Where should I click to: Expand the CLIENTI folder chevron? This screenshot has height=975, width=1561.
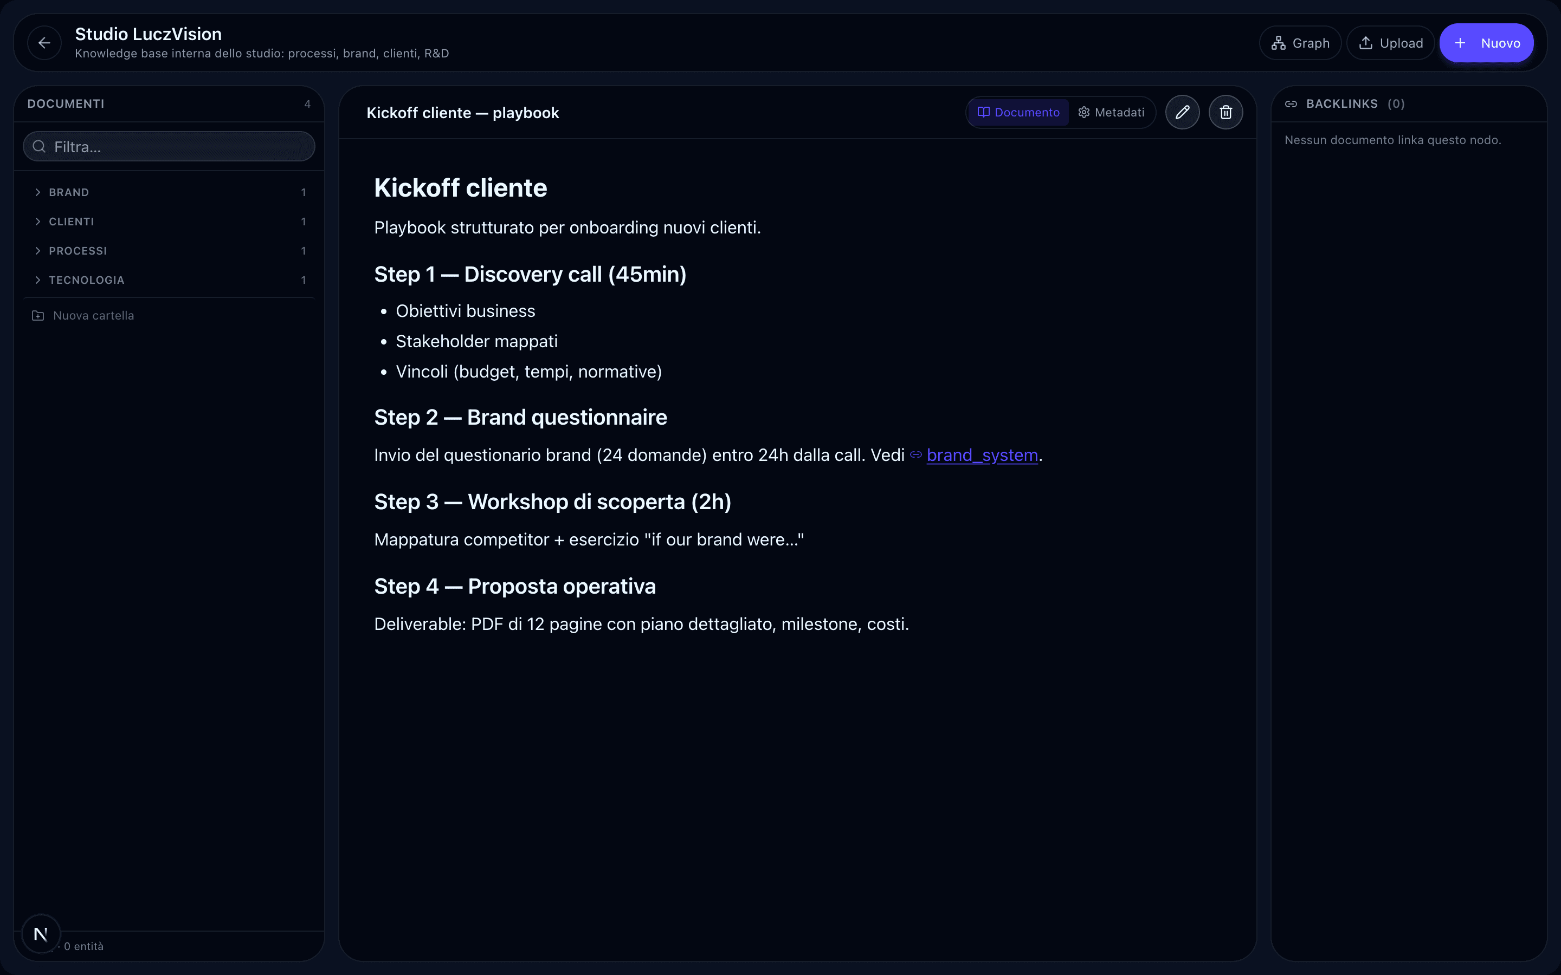(x=37, y=221)
